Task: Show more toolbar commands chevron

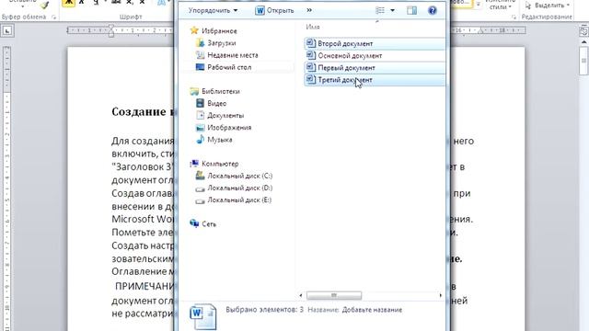Action: point(309,10)
